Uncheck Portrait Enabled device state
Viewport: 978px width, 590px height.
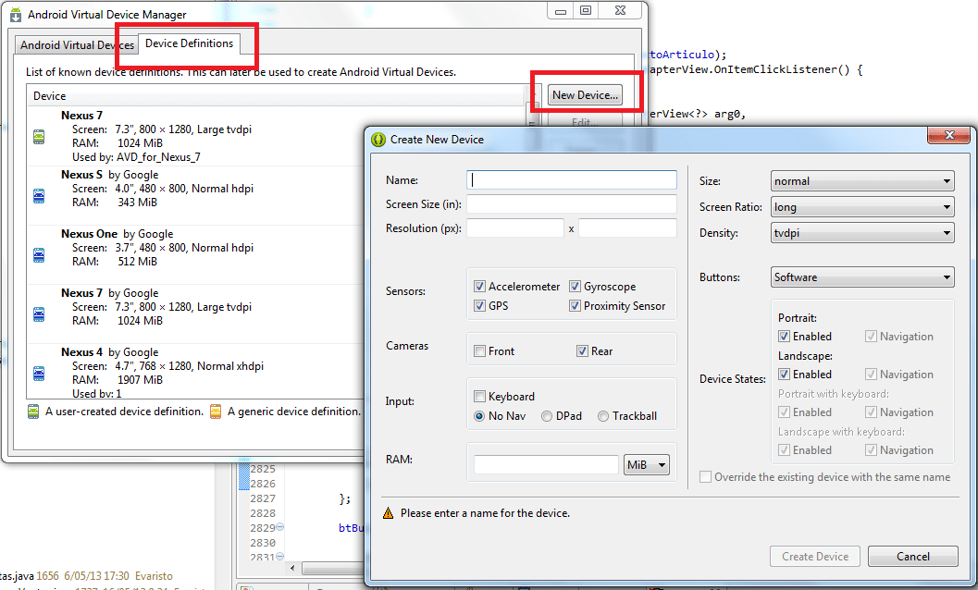coord(784,337)
